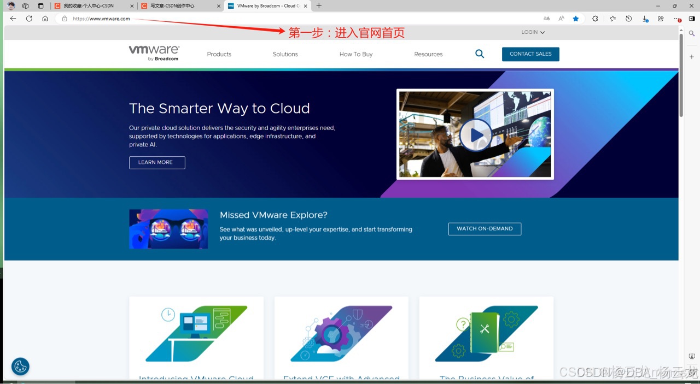Click the share page icon
700x384 pixels.
pyautogui.click(x=661, y=19)
